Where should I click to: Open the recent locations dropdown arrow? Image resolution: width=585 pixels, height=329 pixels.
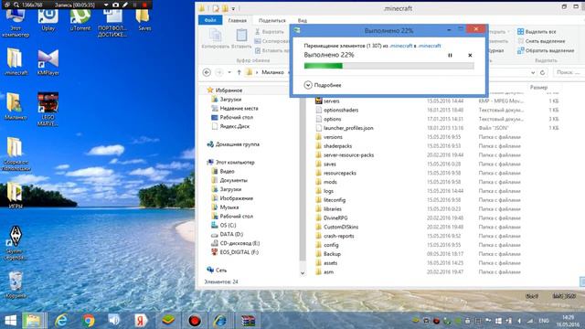tap(229, 72)
